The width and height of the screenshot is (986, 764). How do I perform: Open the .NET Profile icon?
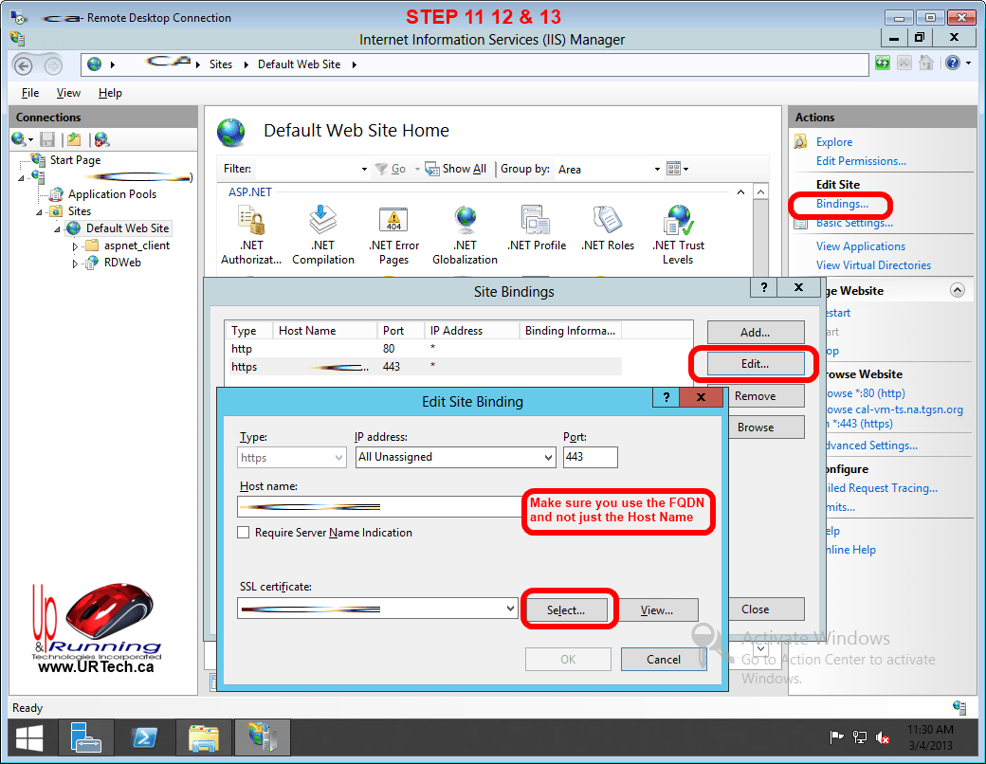(536, 222)
